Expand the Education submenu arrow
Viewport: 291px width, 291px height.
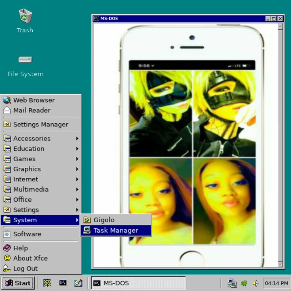click(77, 149)
